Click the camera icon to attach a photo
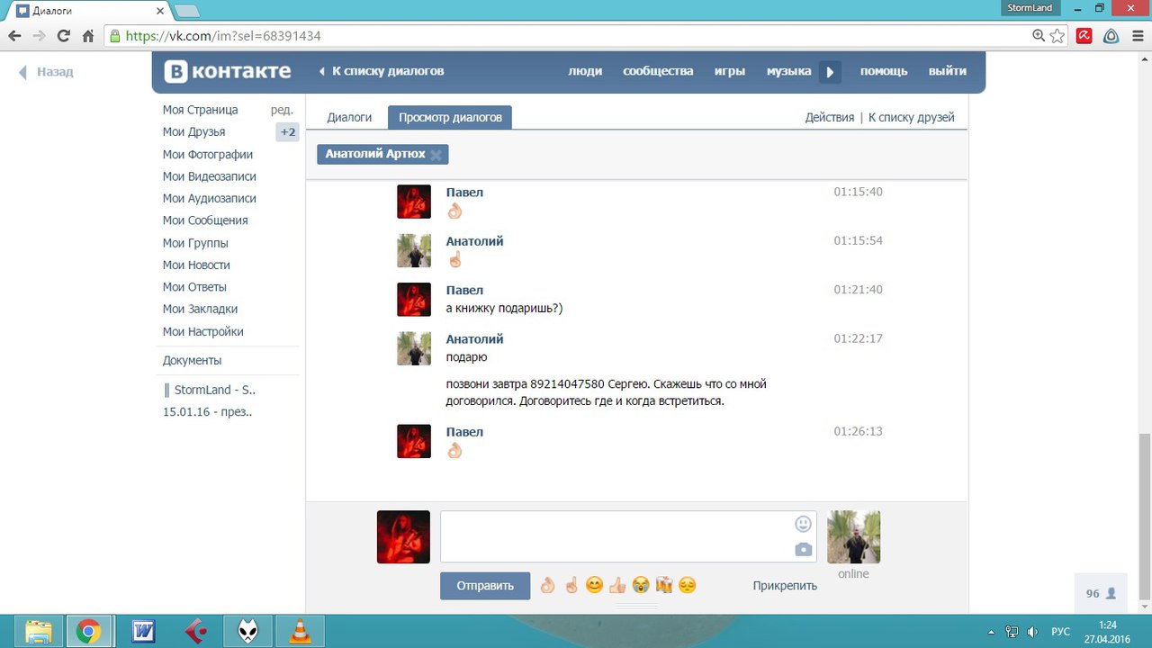The height and width of the screenshot is (648, 1152). point(803,550)
